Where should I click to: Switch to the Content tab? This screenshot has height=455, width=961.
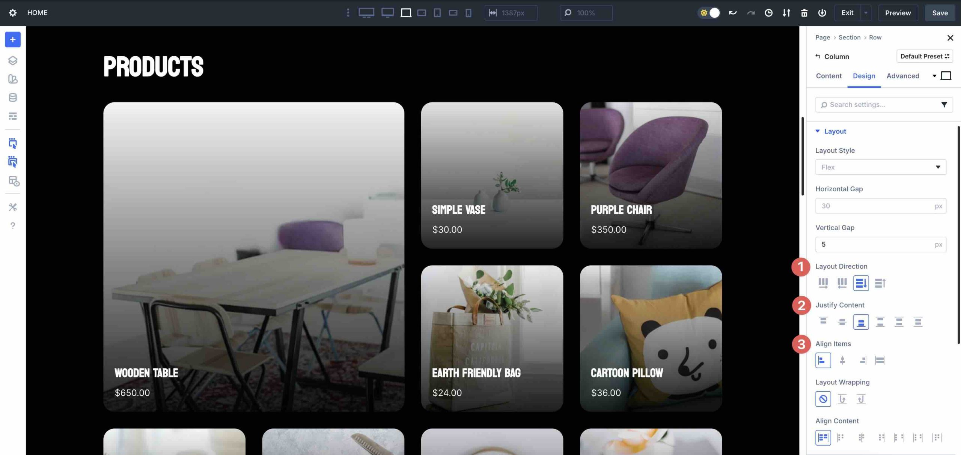[x=828, y=76]
